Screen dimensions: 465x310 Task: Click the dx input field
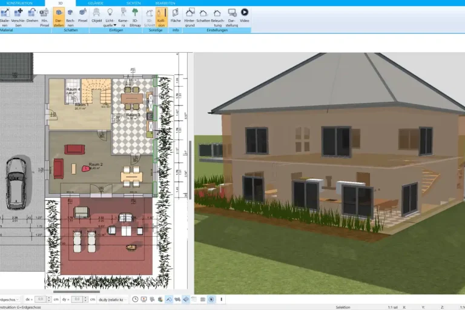pyautogui.click(x=41, y=299)
